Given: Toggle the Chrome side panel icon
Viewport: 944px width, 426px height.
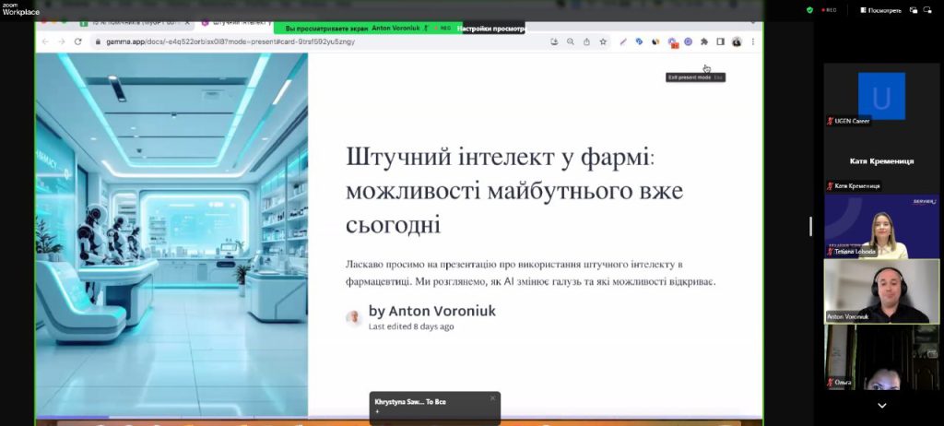Looking at the screenshot, I should [x=720, y=41].
